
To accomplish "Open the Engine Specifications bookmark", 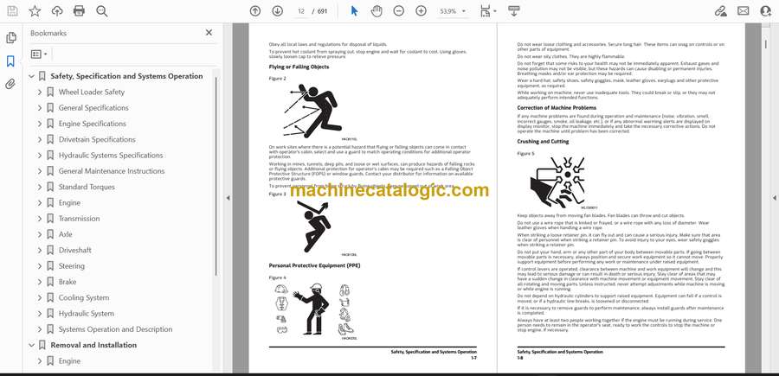I will pos(93,124).
